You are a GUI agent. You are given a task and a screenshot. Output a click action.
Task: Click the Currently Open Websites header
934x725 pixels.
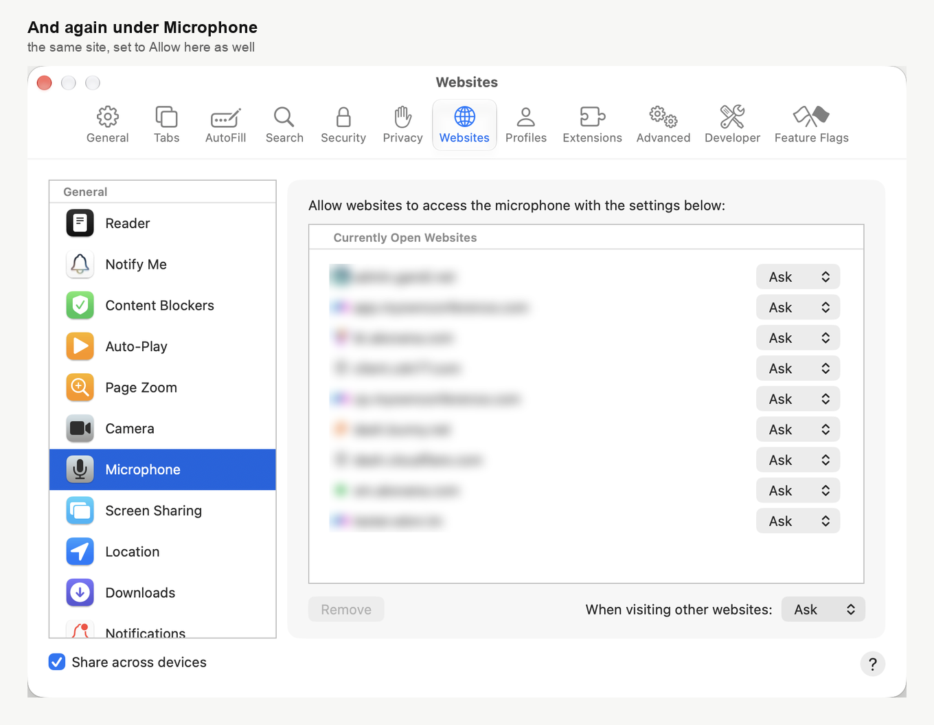[405, 238]
